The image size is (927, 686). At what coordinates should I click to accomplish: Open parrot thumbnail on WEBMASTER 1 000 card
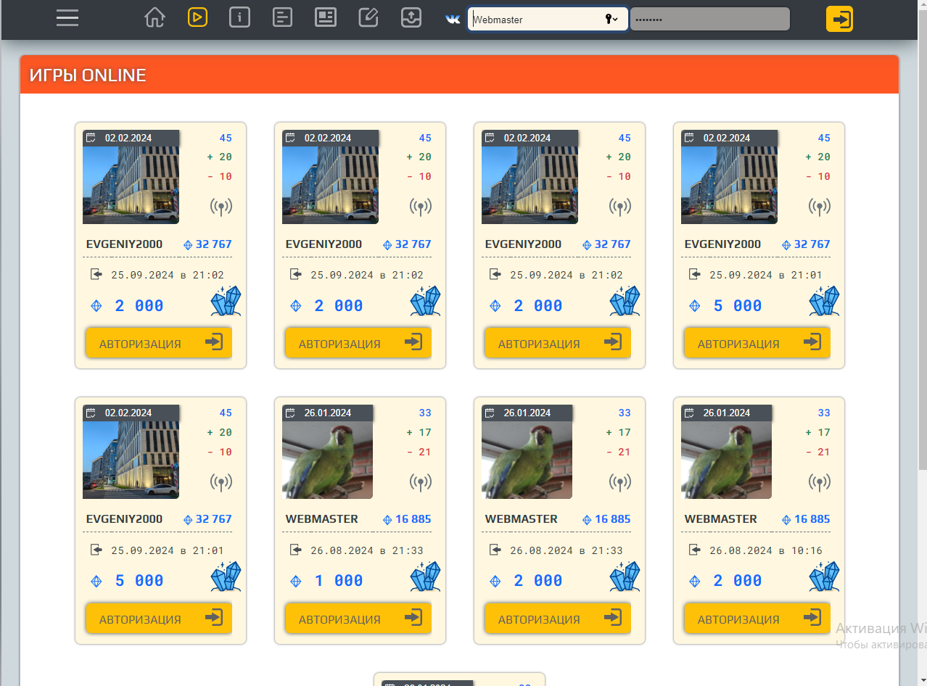[327, 460]
